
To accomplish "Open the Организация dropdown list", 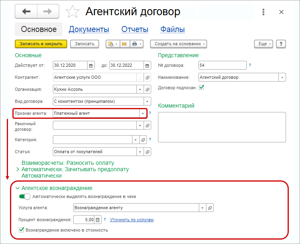I will (140, 89).
